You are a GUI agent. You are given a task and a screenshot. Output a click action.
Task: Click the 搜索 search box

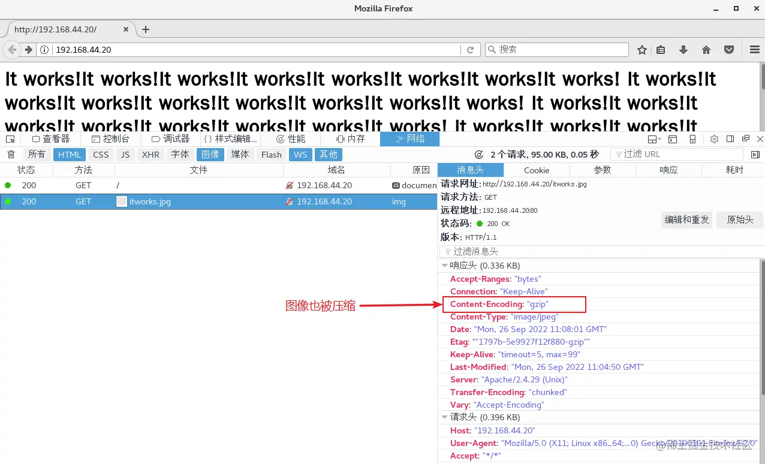point(557,50)
